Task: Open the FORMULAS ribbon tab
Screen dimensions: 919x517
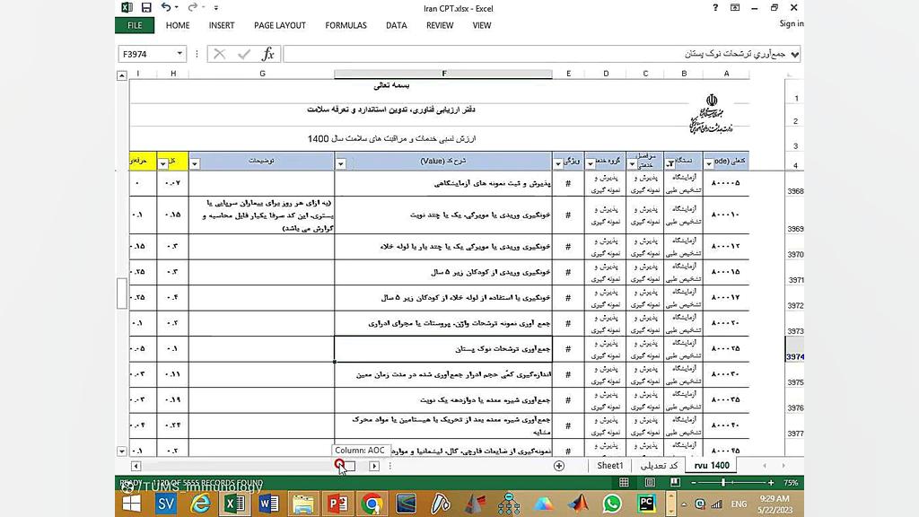Action: pos(346,26)
